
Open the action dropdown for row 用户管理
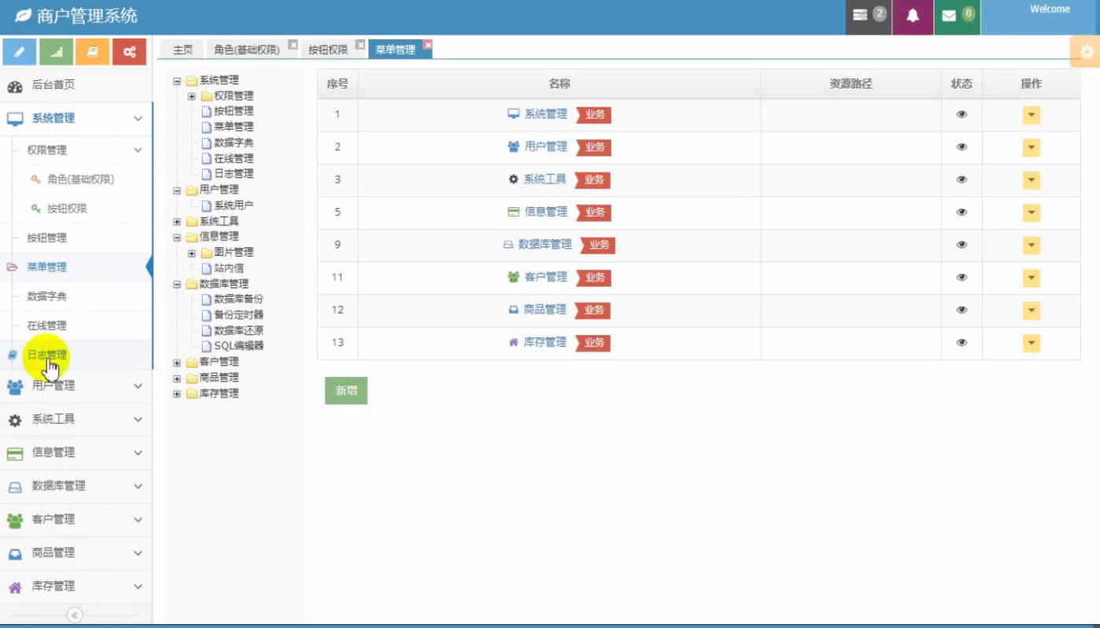1032,148
